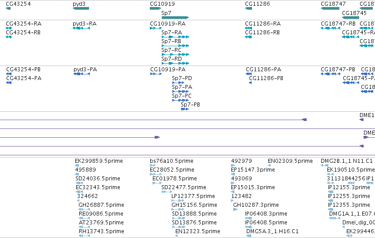375x238 pixels.
Task: Select EST LP12377.5prime
Action: coord(193,196)
